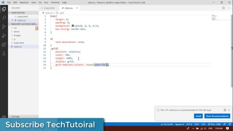Expand the js folder
The height and width of the screenshot is (131, 233).
pos(12,39)
